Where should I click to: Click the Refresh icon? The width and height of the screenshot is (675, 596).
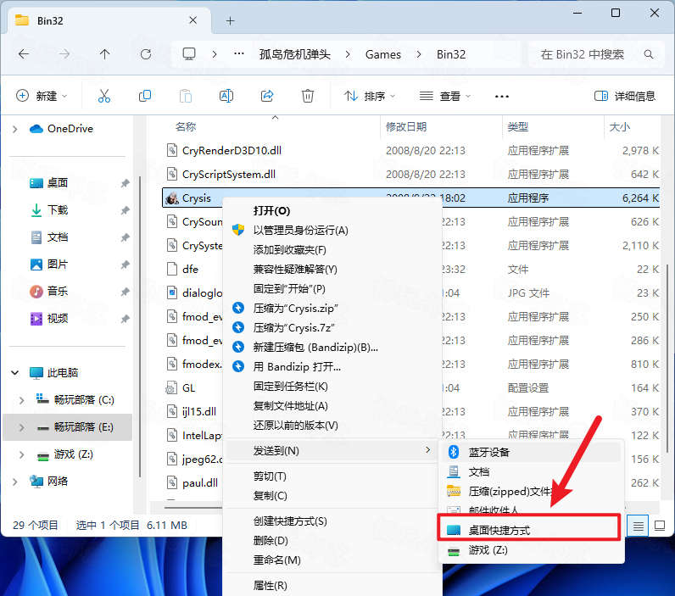tap(146, 54)
